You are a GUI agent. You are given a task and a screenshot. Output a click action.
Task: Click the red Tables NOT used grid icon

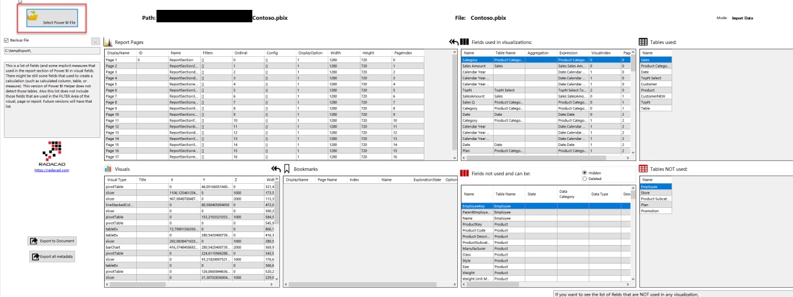pos(643,168)
